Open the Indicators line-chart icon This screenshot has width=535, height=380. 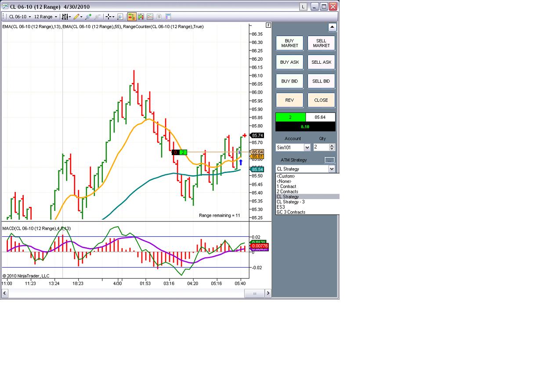click(x=150, y=17)
